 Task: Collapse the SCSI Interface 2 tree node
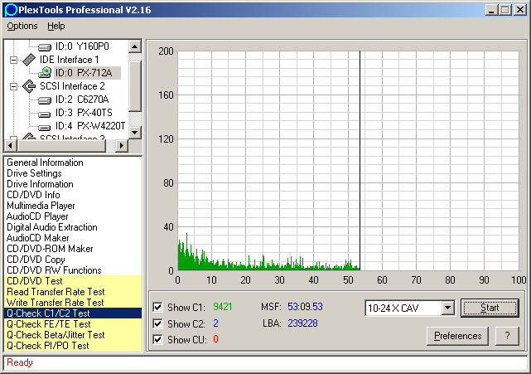click(13, 86)
